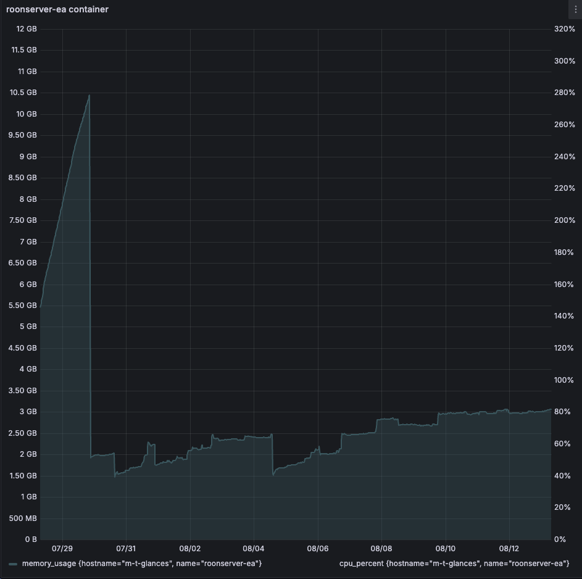Click the memory peak near 10.5 GB
This screenshot has width=582, height=579.
click(89, 96)
